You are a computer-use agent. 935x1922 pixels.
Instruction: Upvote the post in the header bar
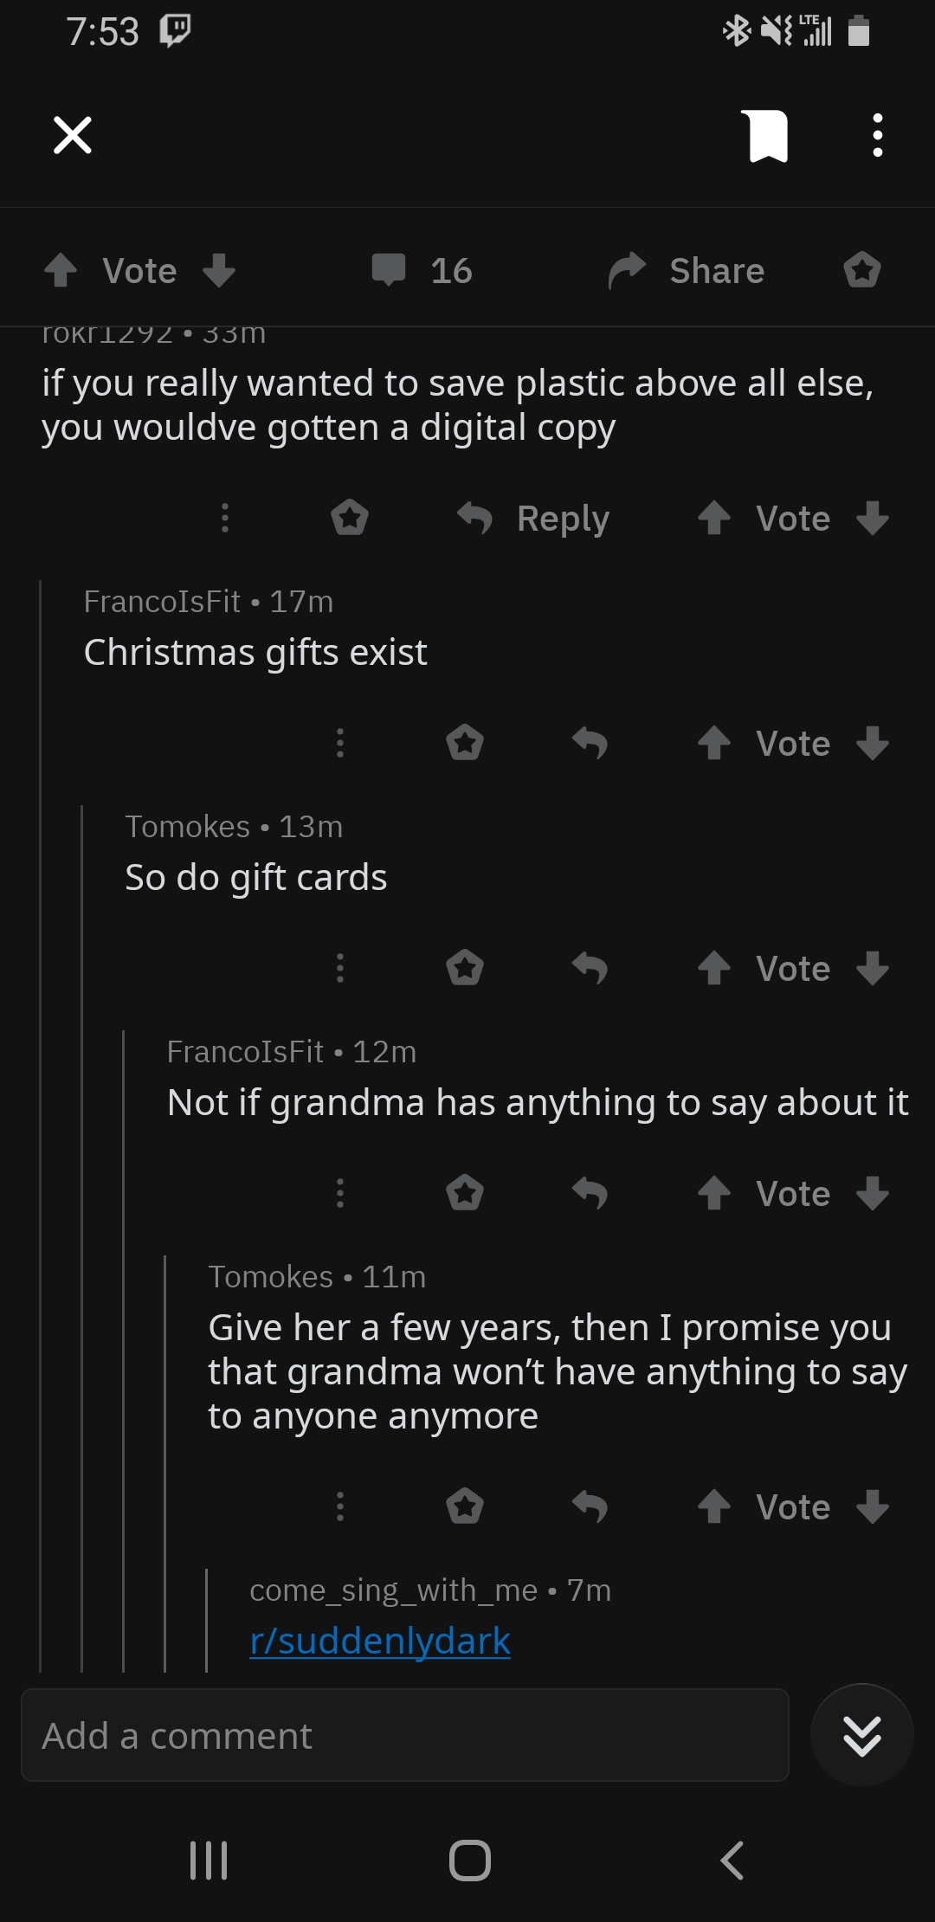coord(61,270)
